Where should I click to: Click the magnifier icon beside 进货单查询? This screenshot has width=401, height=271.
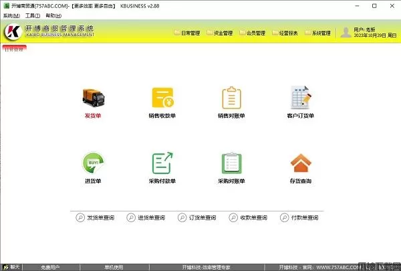pos(131,217)
